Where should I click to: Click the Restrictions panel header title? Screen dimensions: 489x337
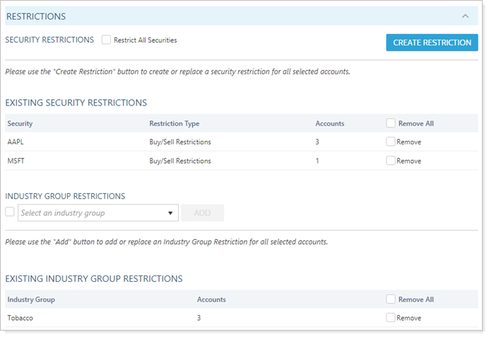36,16
